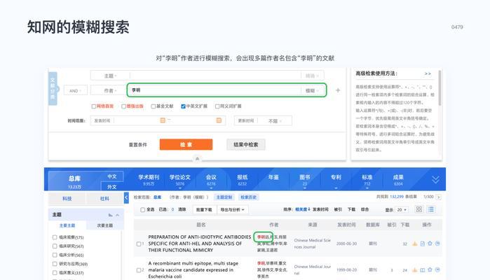Click the orange 检索 search button
The height and width of the screenshot is (280, 490).
click(186, 144)
